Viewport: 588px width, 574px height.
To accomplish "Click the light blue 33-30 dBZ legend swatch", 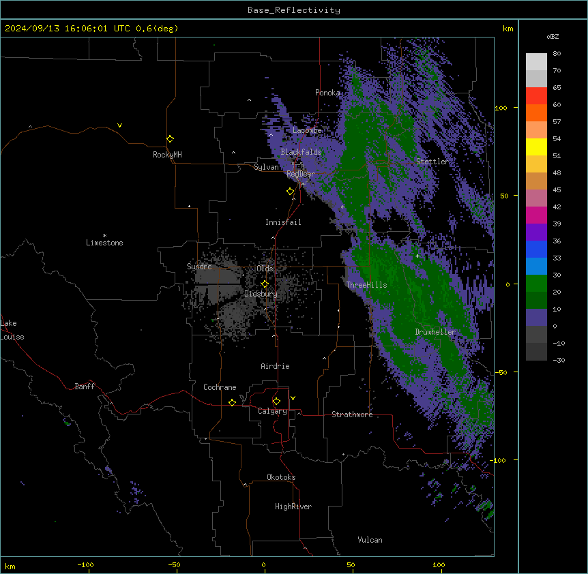I will click(536, 267).
